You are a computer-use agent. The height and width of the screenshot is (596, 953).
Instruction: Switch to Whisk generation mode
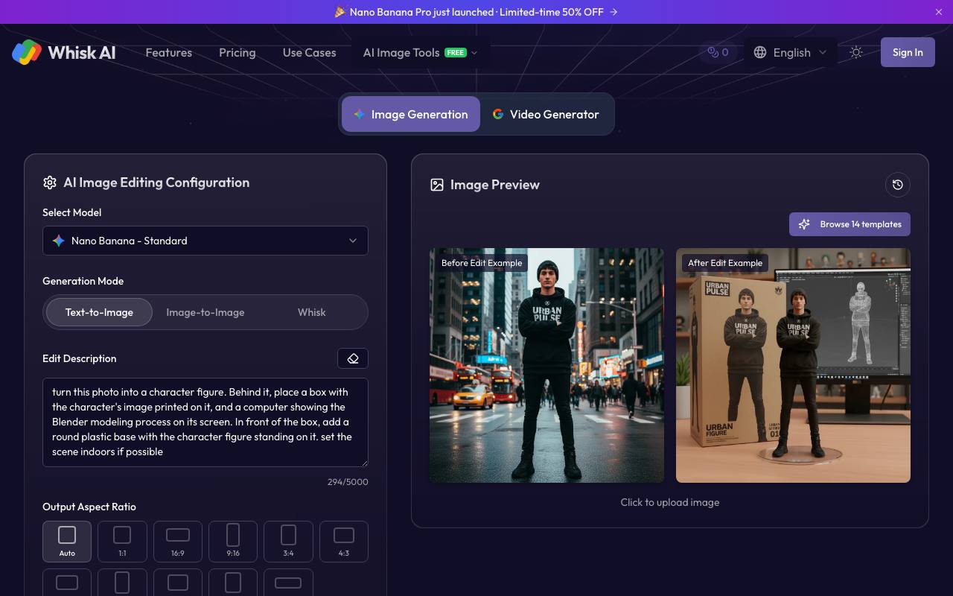(x=312, y=312)
